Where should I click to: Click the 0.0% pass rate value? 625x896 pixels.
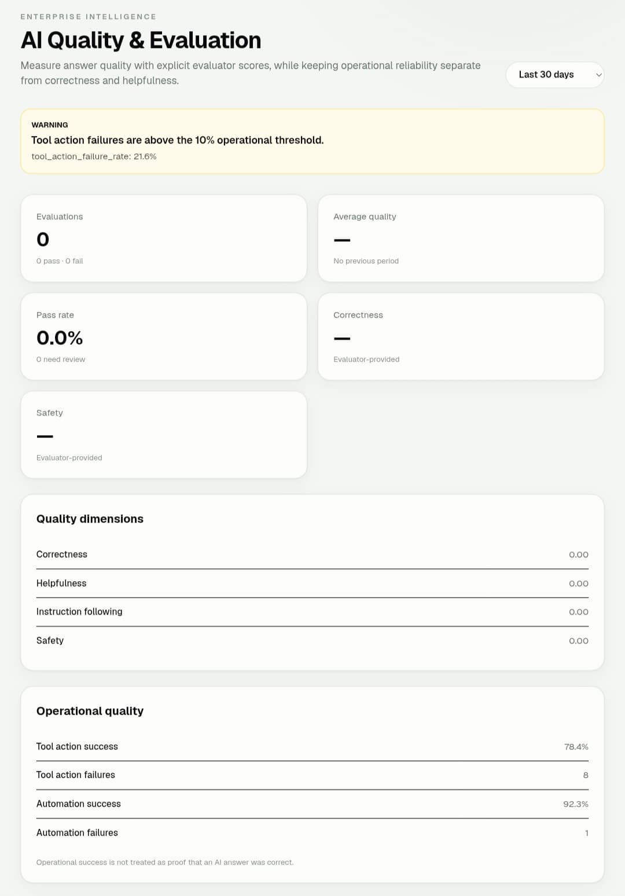60,338
